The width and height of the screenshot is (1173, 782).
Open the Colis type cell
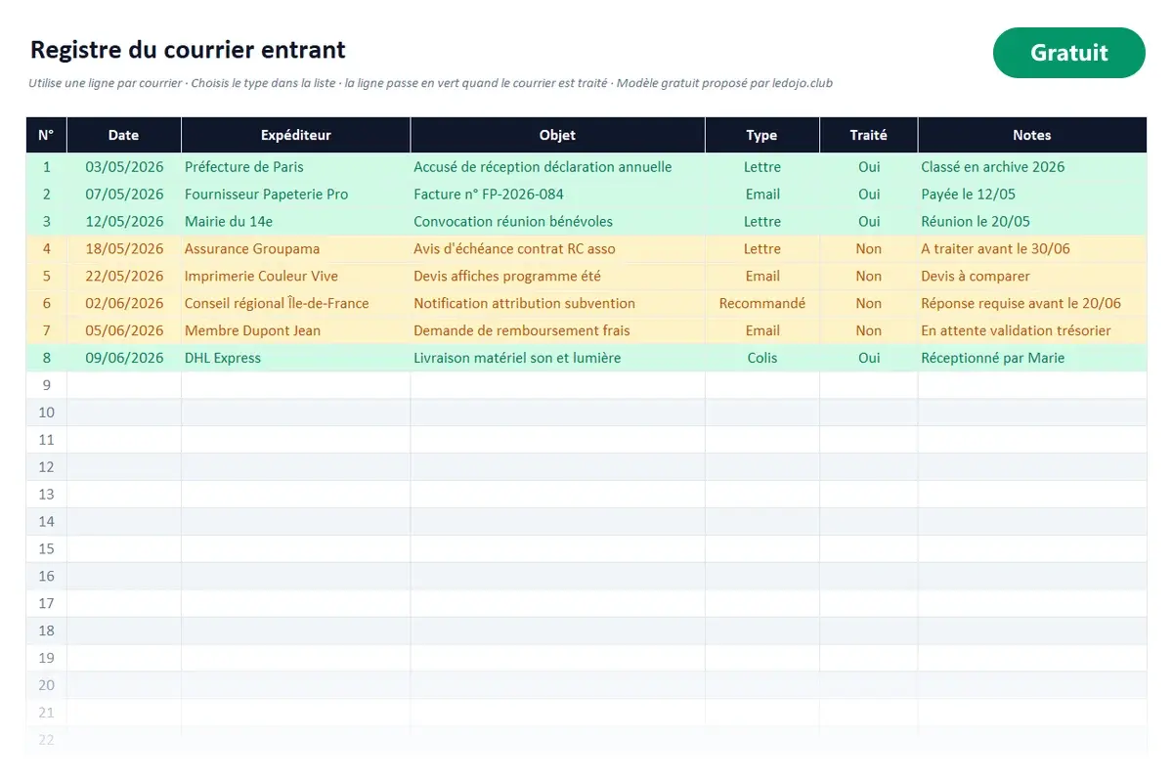(761, 359)
